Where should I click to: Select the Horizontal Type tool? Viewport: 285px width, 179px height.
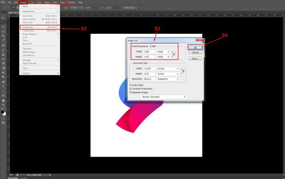(3, 87)
